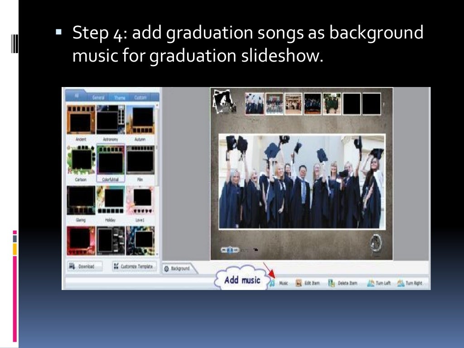
Task: Click the first empty black filmstrip slot
Action: [x=352, y=104]
